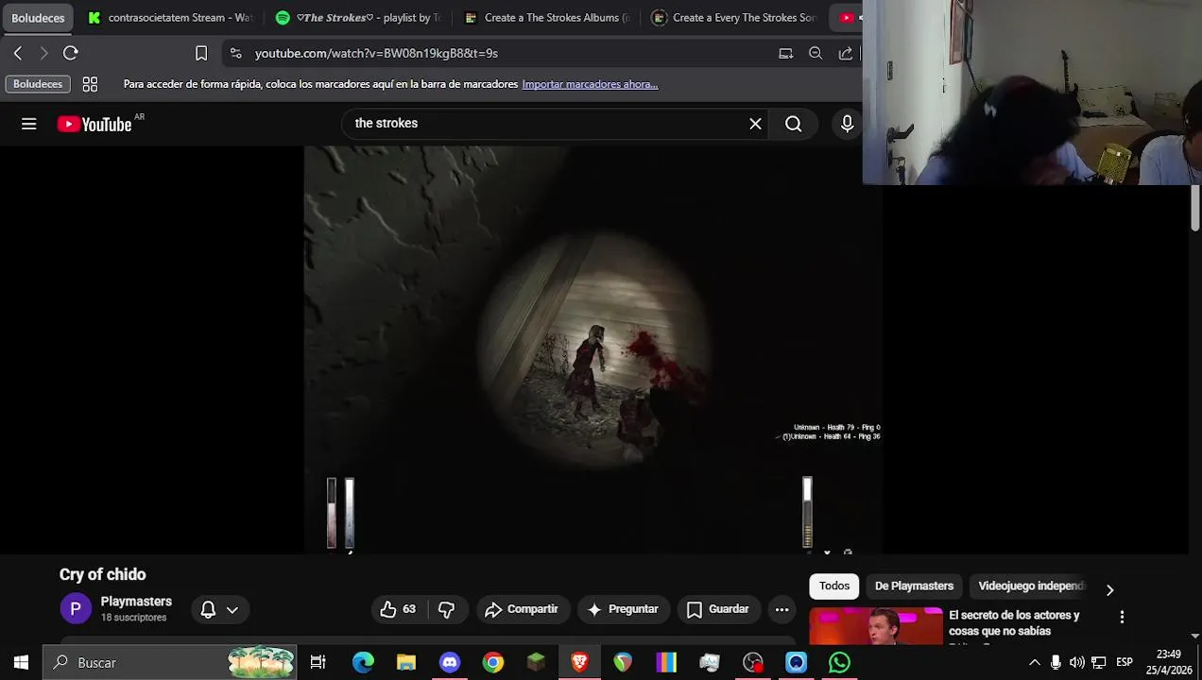
Task: Open the Windows Start menu
Action: pyautogui.click(x=21, y=663)
